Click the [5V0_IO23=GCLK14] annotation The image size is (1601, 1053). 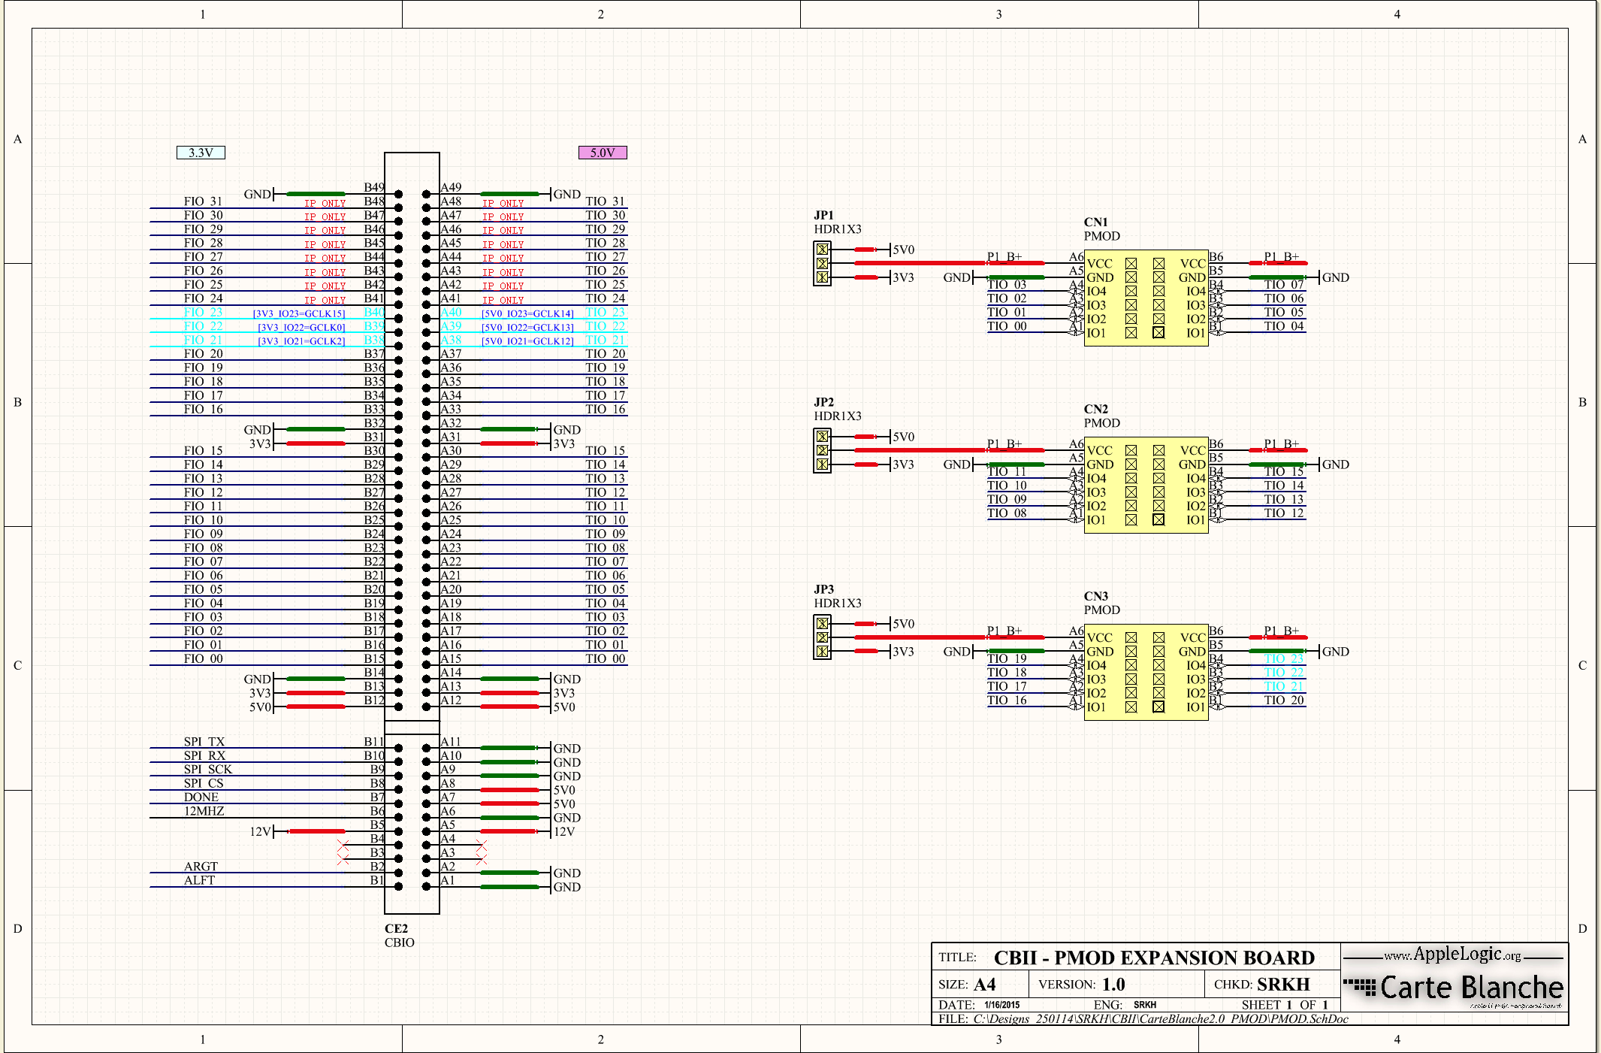point(527,313)
